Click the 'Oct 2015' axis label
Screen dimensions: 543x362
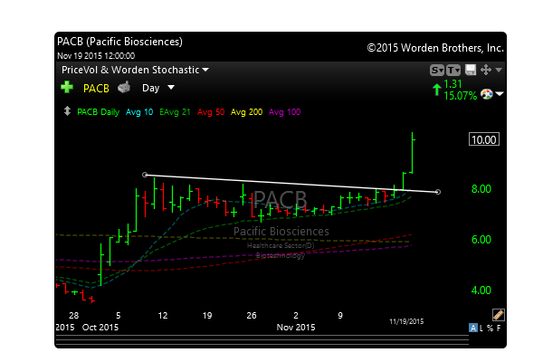(x=100, y=328)
